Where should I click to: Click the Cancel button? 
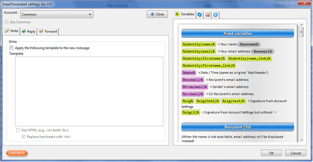(296, 153)
